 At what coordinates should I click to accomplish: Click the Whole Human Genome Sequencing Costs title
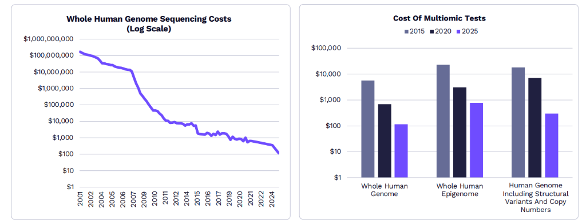click(149, 23)
